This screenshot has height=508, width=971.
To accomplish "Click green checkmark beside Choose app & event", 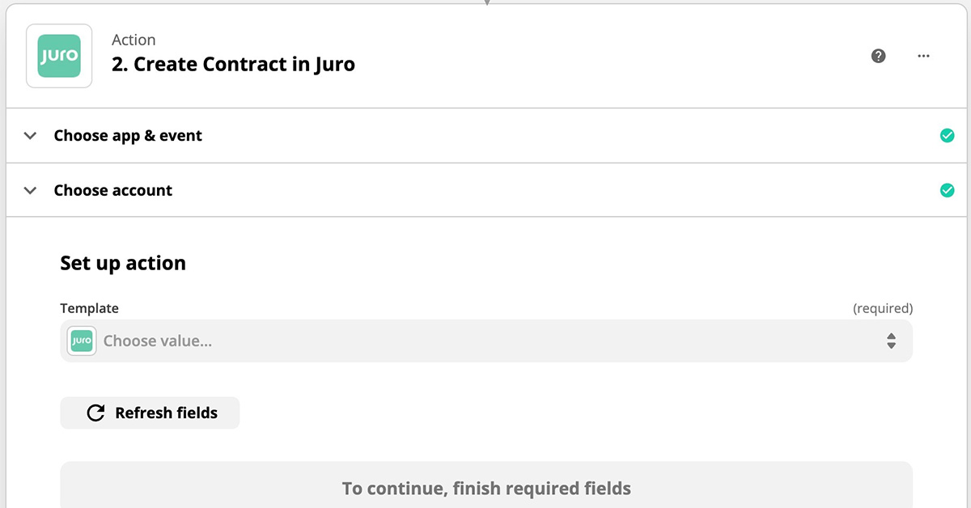I will click(947, 136).
